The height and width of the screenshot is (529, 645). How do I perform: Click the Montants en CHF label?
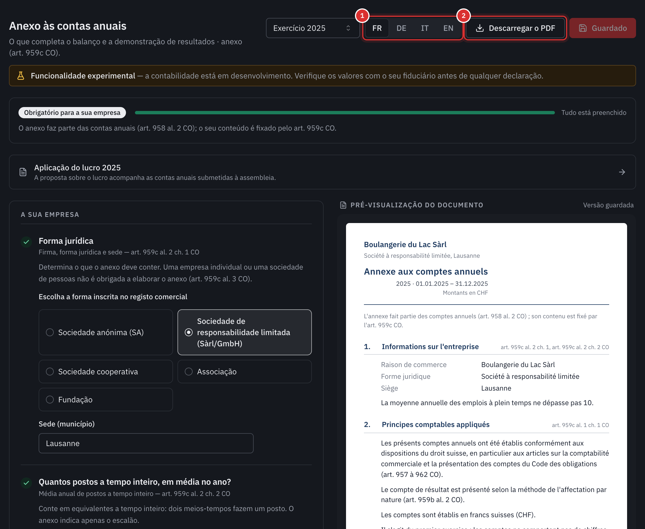tap(465, 293)
